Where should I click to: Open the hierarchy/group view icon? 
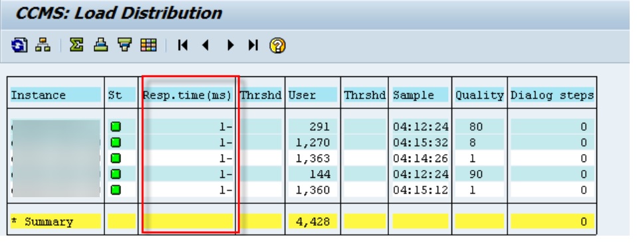coord(43,45)
